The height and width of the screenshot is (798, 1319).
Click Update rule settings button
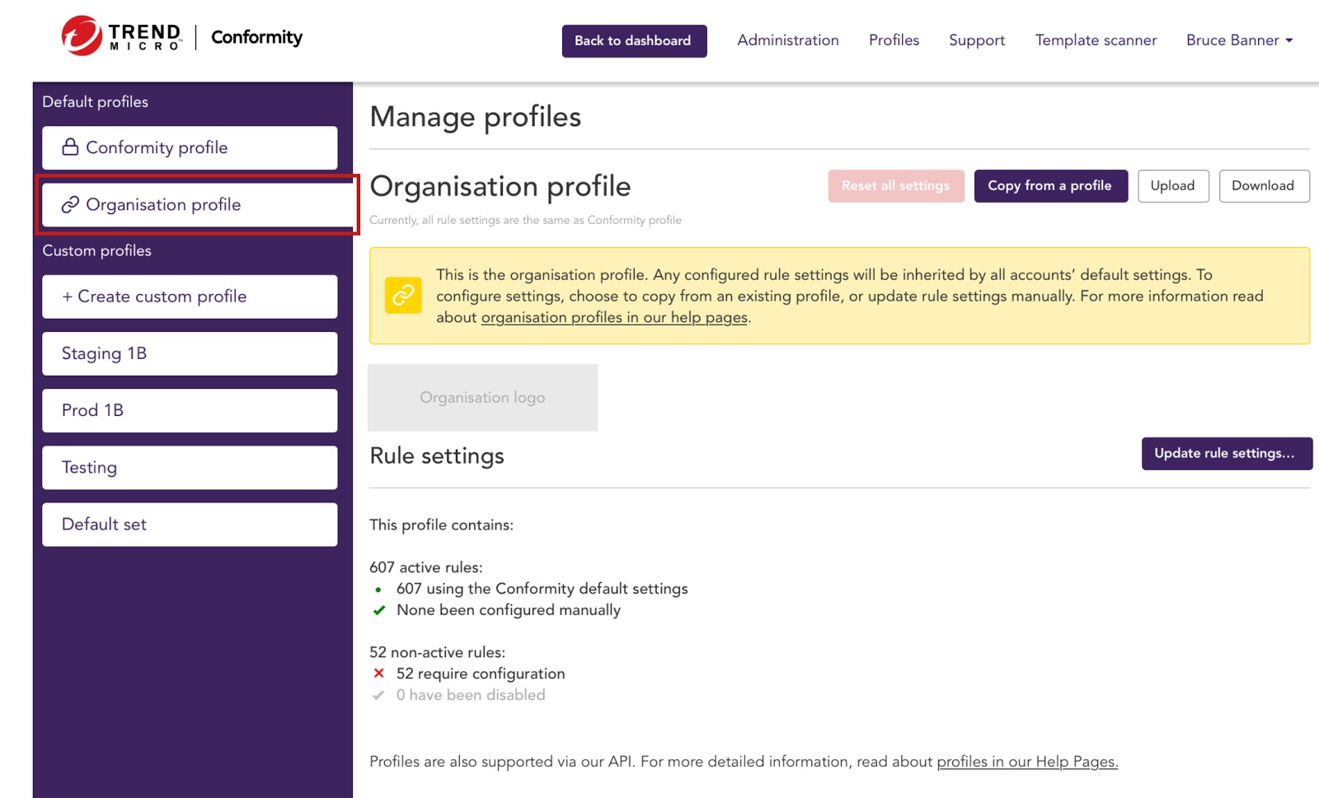click(1227, 454)
